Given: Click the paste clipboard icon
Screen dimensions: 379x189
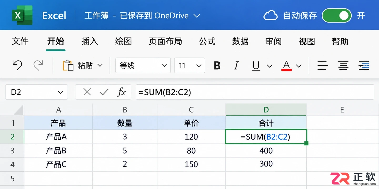Looking at the screenshot, I should tap(68, 65).
